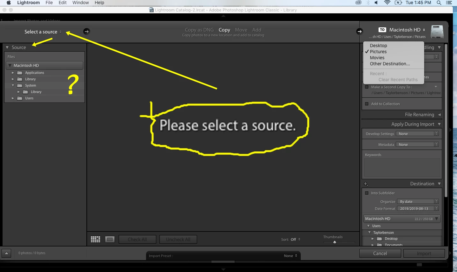Select Taylorbenson folder in Destination
The width and height of the screenshot is (457, 272).
tap(383, 233)
